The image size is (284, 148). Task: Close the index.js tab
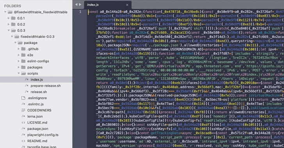pyautogui.click(x=127, y=5)
